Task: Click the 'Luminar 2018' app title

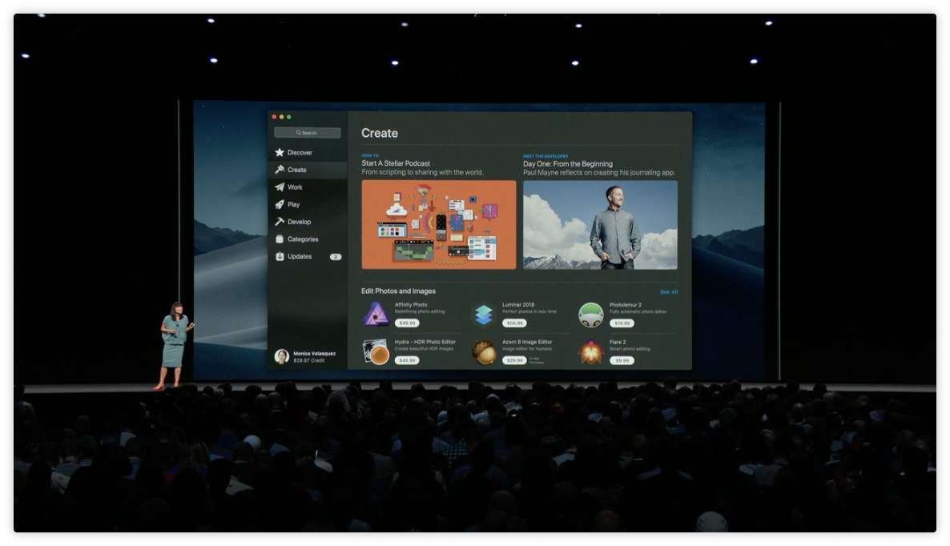Action: click(x=518, y=305)
